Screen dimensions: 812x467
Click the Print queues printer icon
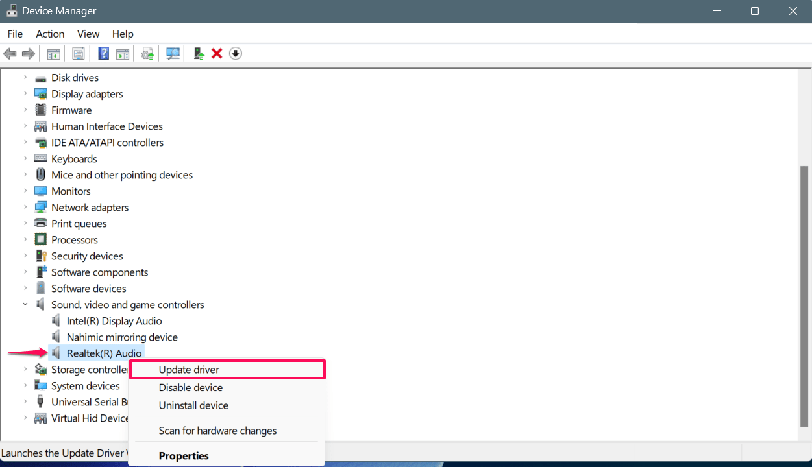41,224
